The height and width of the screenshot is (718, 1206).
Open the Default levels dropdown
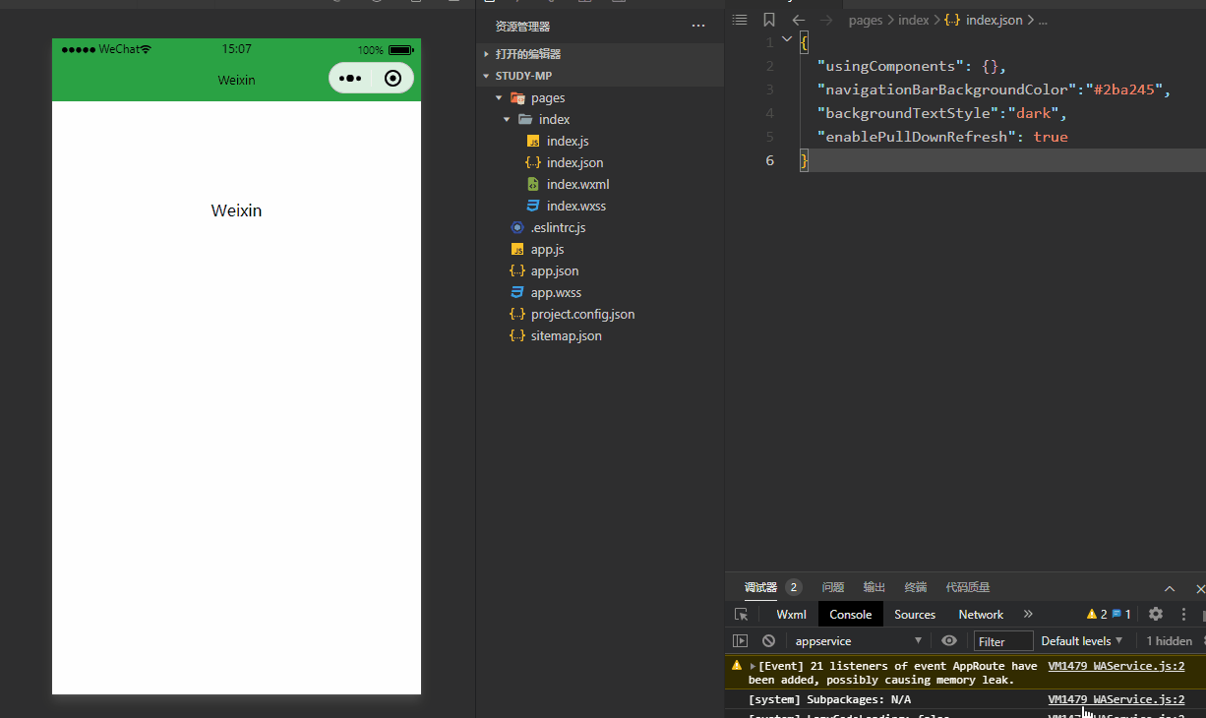coord(1083,640)
